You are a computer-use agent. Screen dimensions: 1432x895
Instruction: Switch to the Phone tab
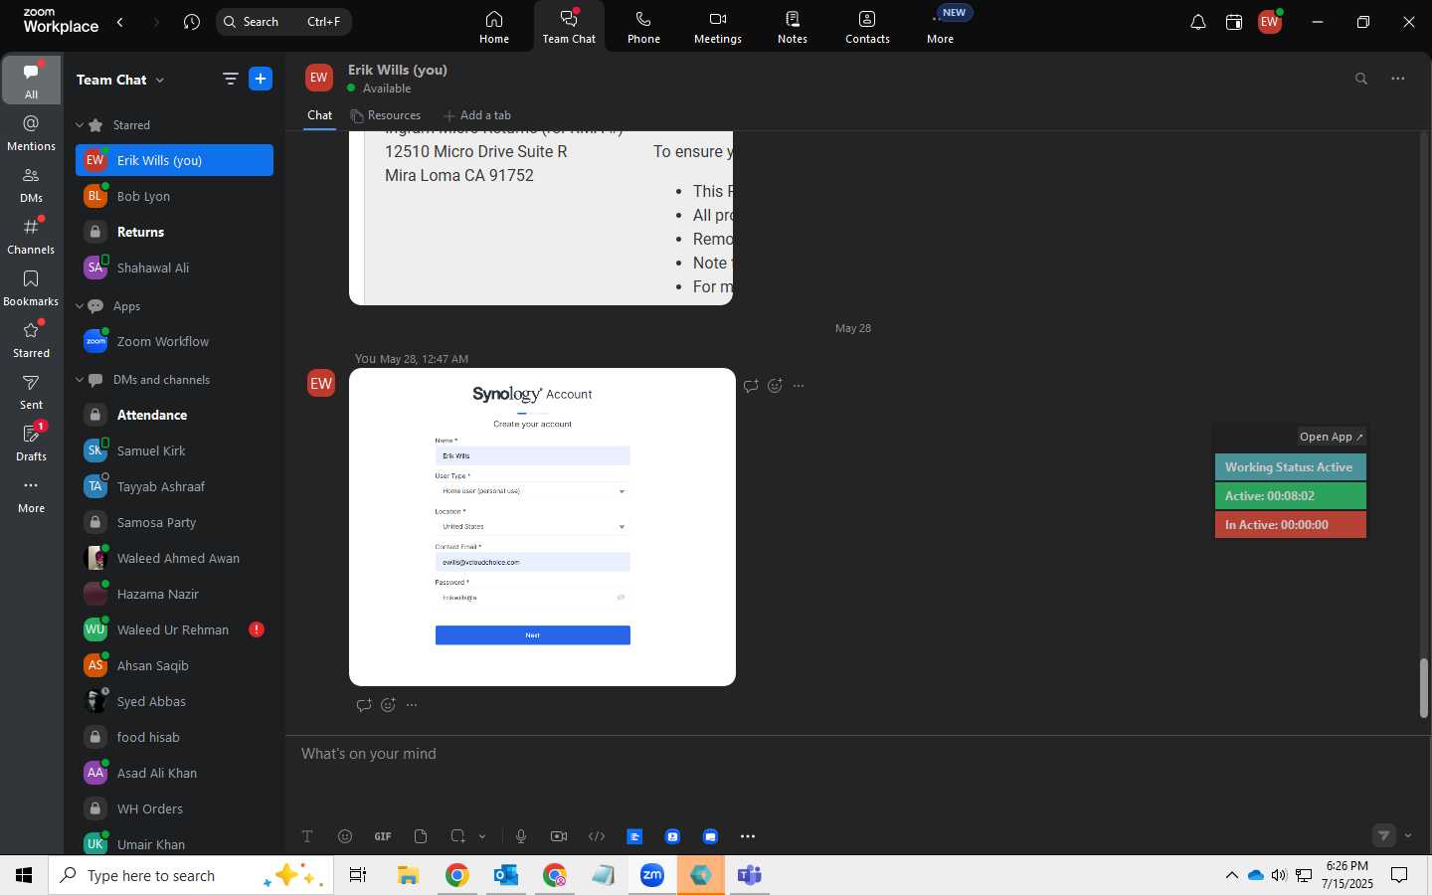coord(643,27)
